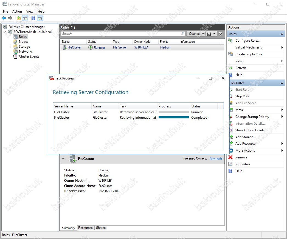Click the Task column header in Task Progress
Viewport: 287px width, 239px height.
138,106
